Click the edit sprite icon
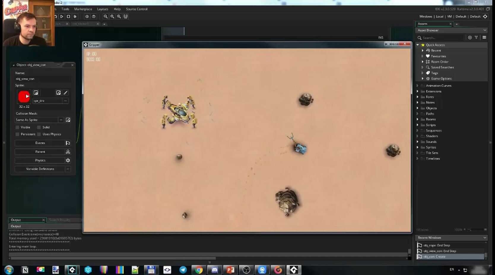 tap(58, 93)
